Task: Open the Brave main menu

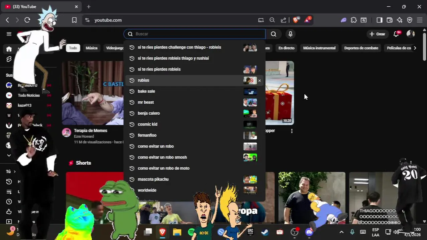Action: coord(420,20)
